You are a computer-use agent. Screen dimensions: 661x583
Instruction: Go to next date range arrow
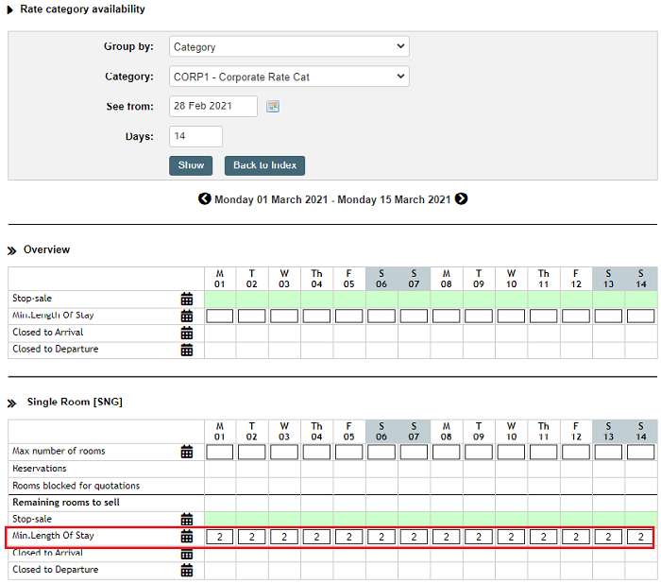click(x=461, y=198)
